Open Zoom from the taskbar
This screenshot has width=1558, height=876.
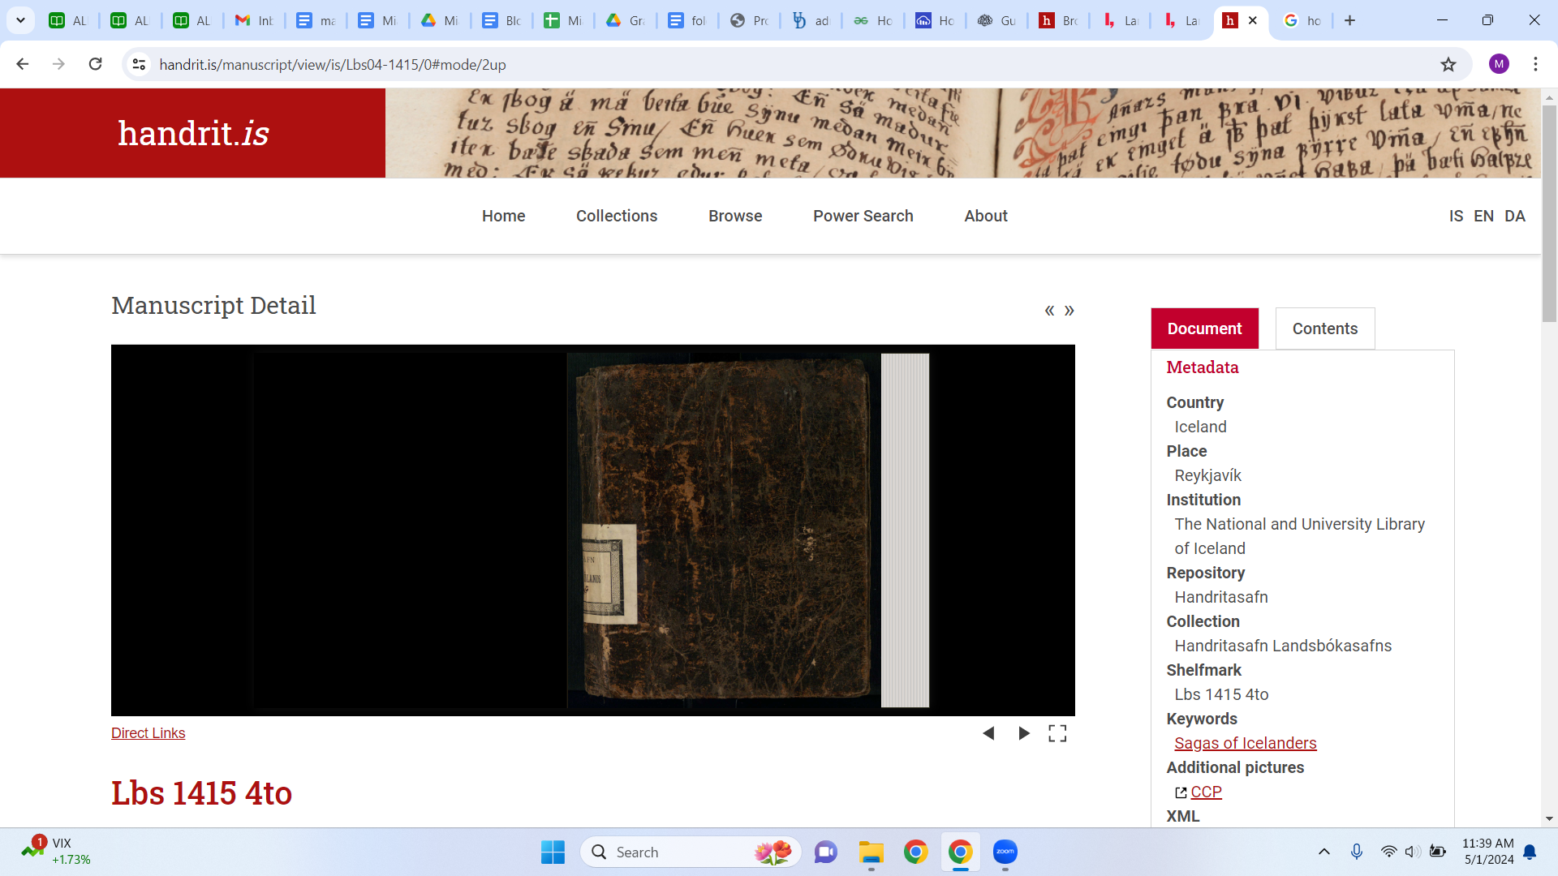pyautogui.click(x=1005, y=852)
